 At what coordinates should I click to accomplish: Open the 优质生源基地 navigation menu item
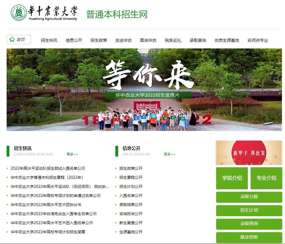click(x=227, y=40)
